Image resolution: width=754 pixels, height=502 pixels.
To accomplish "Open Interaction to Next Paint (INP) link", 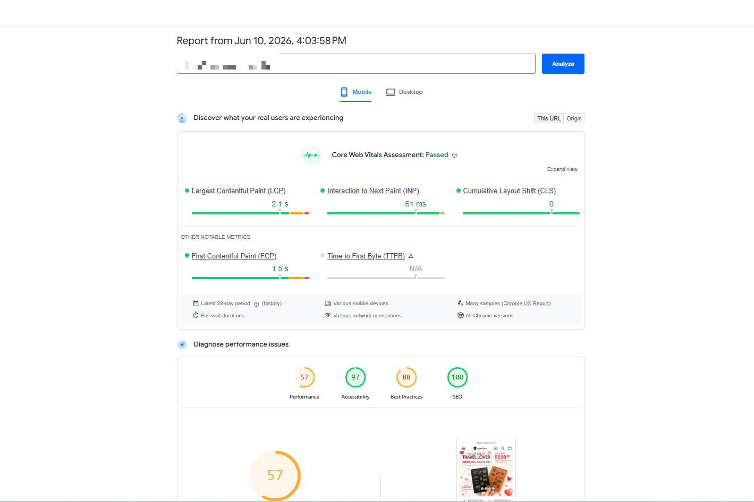I will coord(373,191).
